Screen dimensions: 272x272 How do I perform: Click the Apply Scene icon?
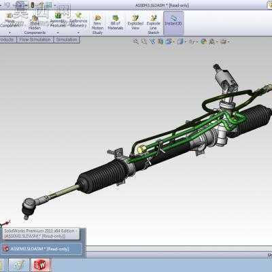pos(212,41)
